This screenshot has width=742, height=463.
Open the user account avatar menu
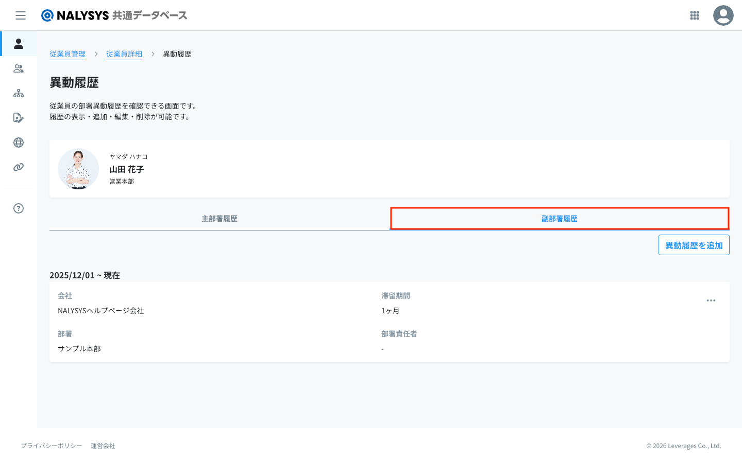723,15
